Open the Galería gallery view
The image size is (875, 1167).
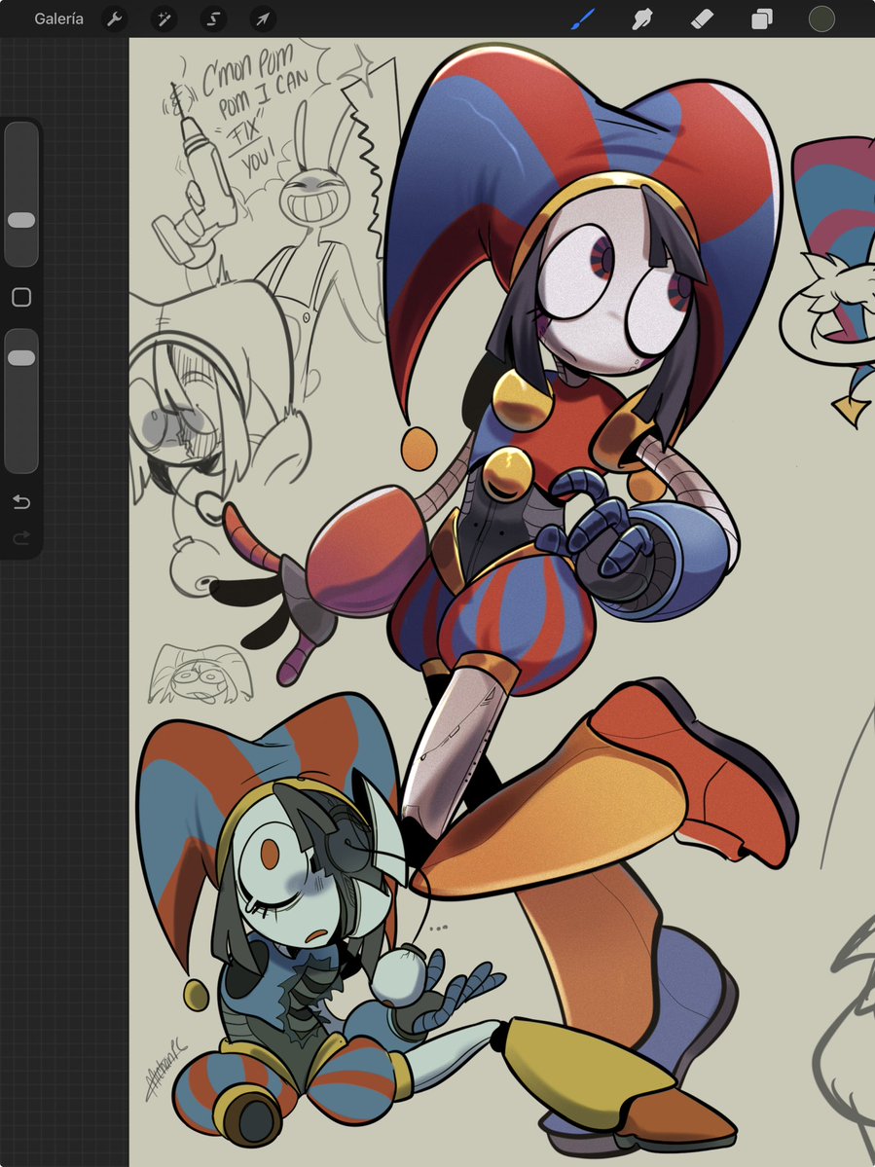click(58, 19)
